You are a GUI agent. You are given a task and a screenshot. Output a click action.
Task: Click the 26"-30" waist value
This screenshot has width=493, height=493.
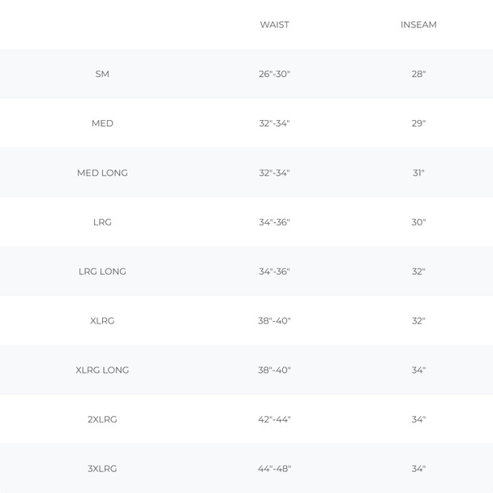tap(274, 74)
